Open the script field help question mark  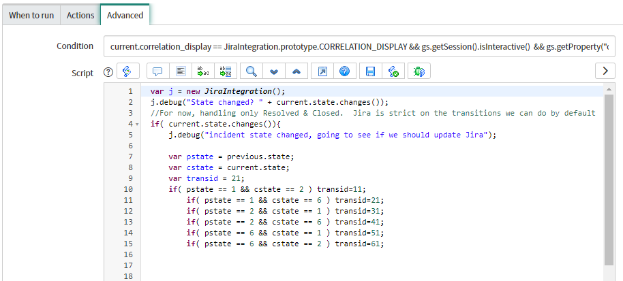click(x=108, y=71)
